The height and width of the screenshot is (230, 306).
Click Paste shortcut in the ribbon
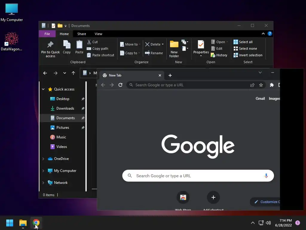point(101,55)
